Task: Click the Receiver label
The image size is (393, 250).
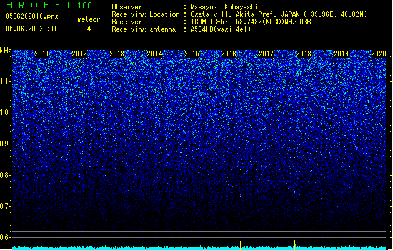Action: click(x=127, y=22)
